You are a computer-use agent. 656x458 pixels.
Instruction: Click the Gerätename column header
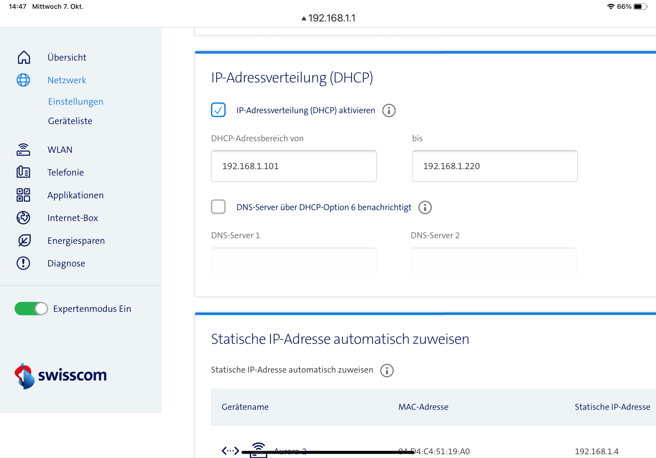click(x=245, y=407)
